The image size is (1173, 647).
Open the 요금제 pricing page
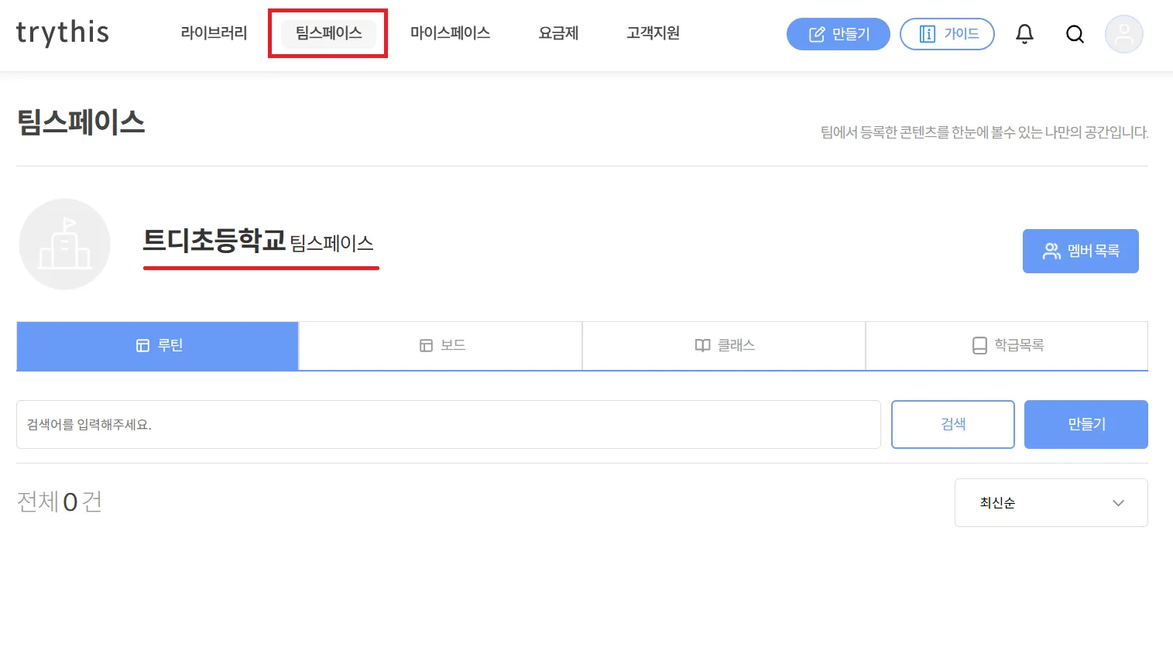point(558,33)
